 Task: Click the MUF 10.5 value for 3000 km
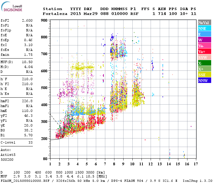coord(90,176)
